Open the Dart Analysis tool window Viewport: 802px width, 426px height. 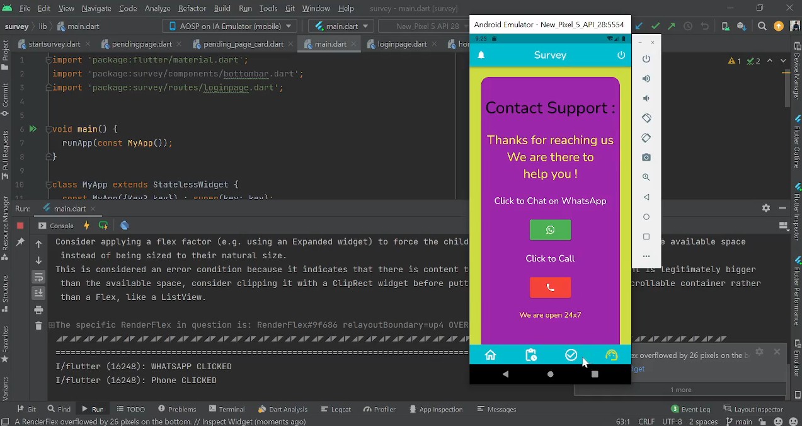point(282,409)
